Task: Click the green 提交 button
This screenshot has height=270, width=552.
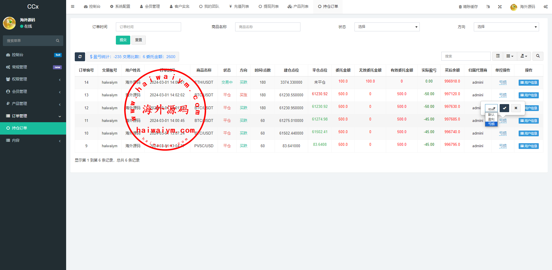Action: (x=123, y=40)
